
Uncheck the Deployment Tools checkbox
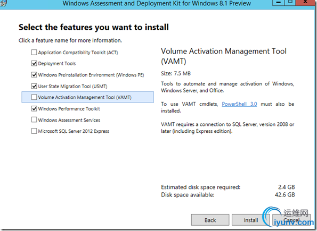[x=34, y=64]
